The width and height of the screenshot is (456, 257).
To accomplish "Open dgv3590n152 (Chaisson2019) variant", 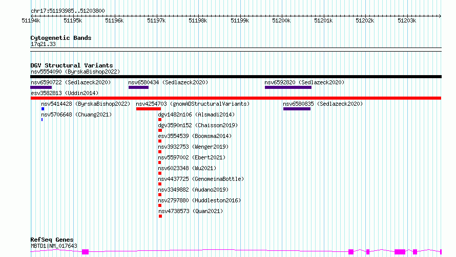I will (198, 125).
